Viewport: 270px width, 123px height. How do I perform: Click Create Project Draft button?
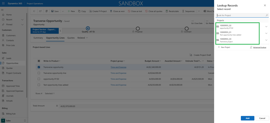tap(200, 55)
